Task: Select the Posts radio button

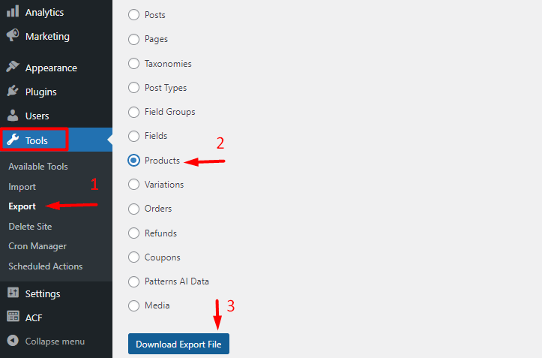Action: click(134, 15)
